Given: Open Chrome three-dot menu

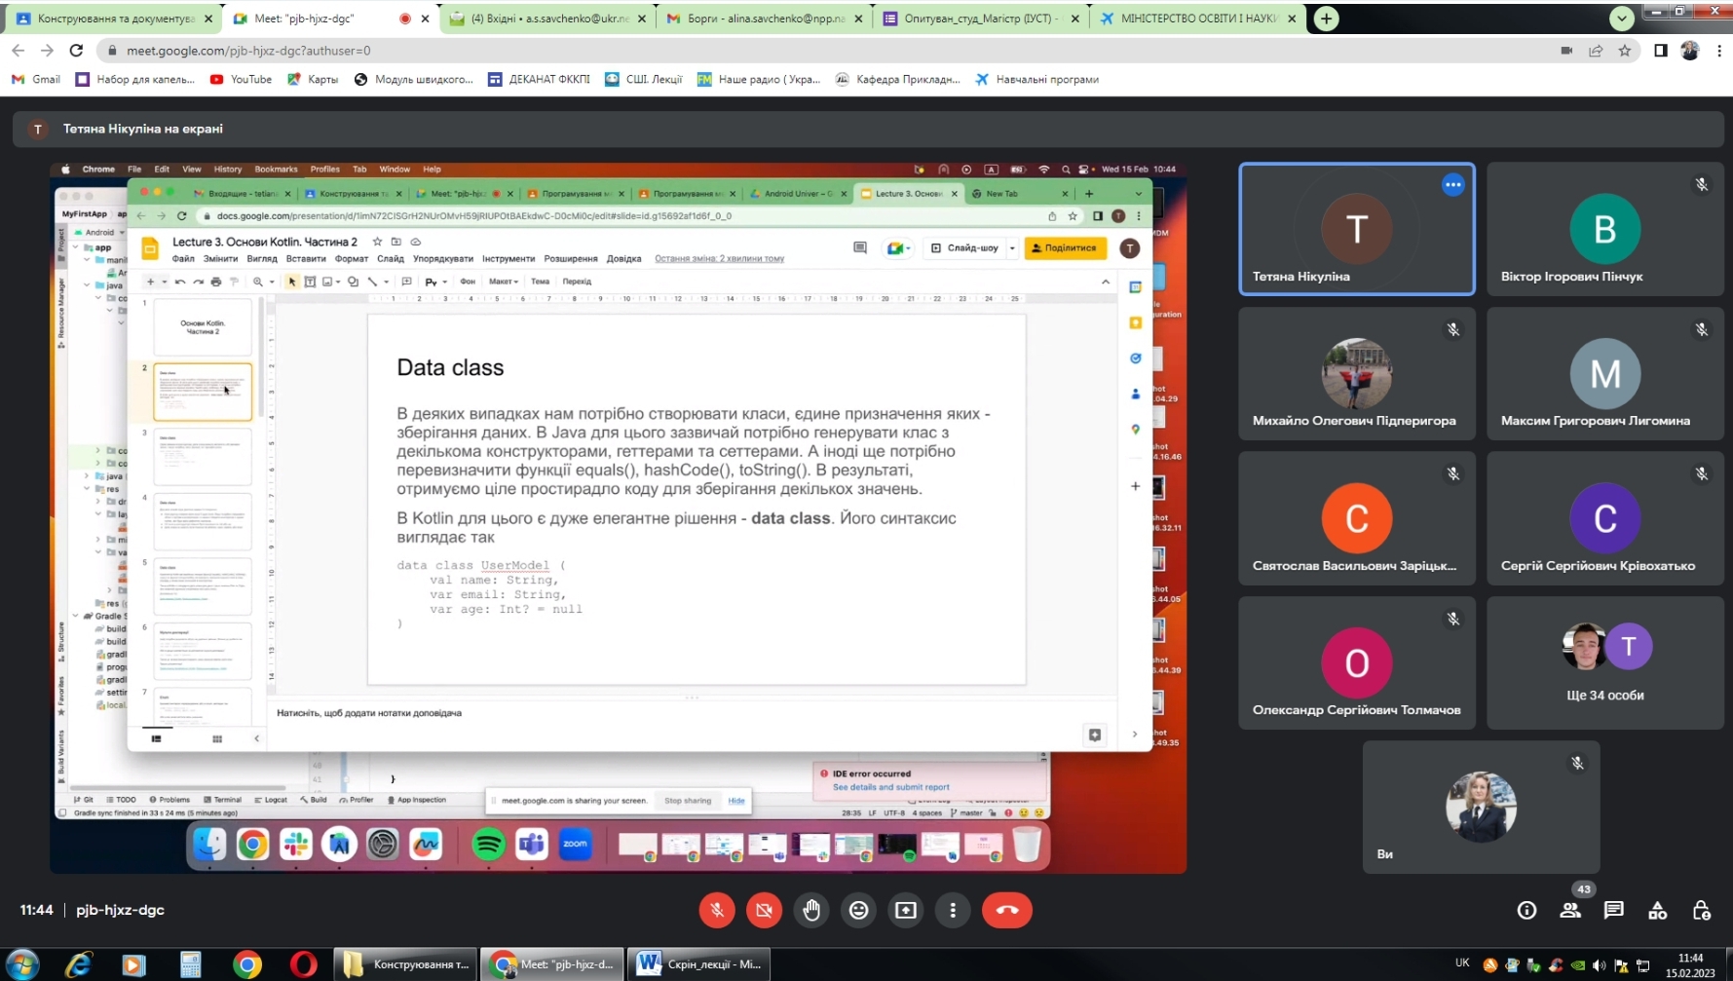Looking at the screenshot, I should click(1718, 51).
